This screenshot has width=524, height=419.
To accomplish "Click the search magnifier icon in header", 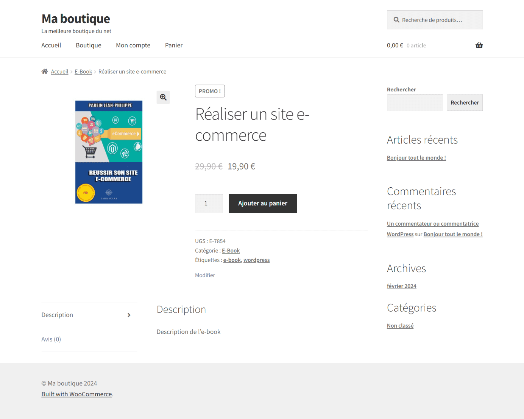I will pos(396,20).
